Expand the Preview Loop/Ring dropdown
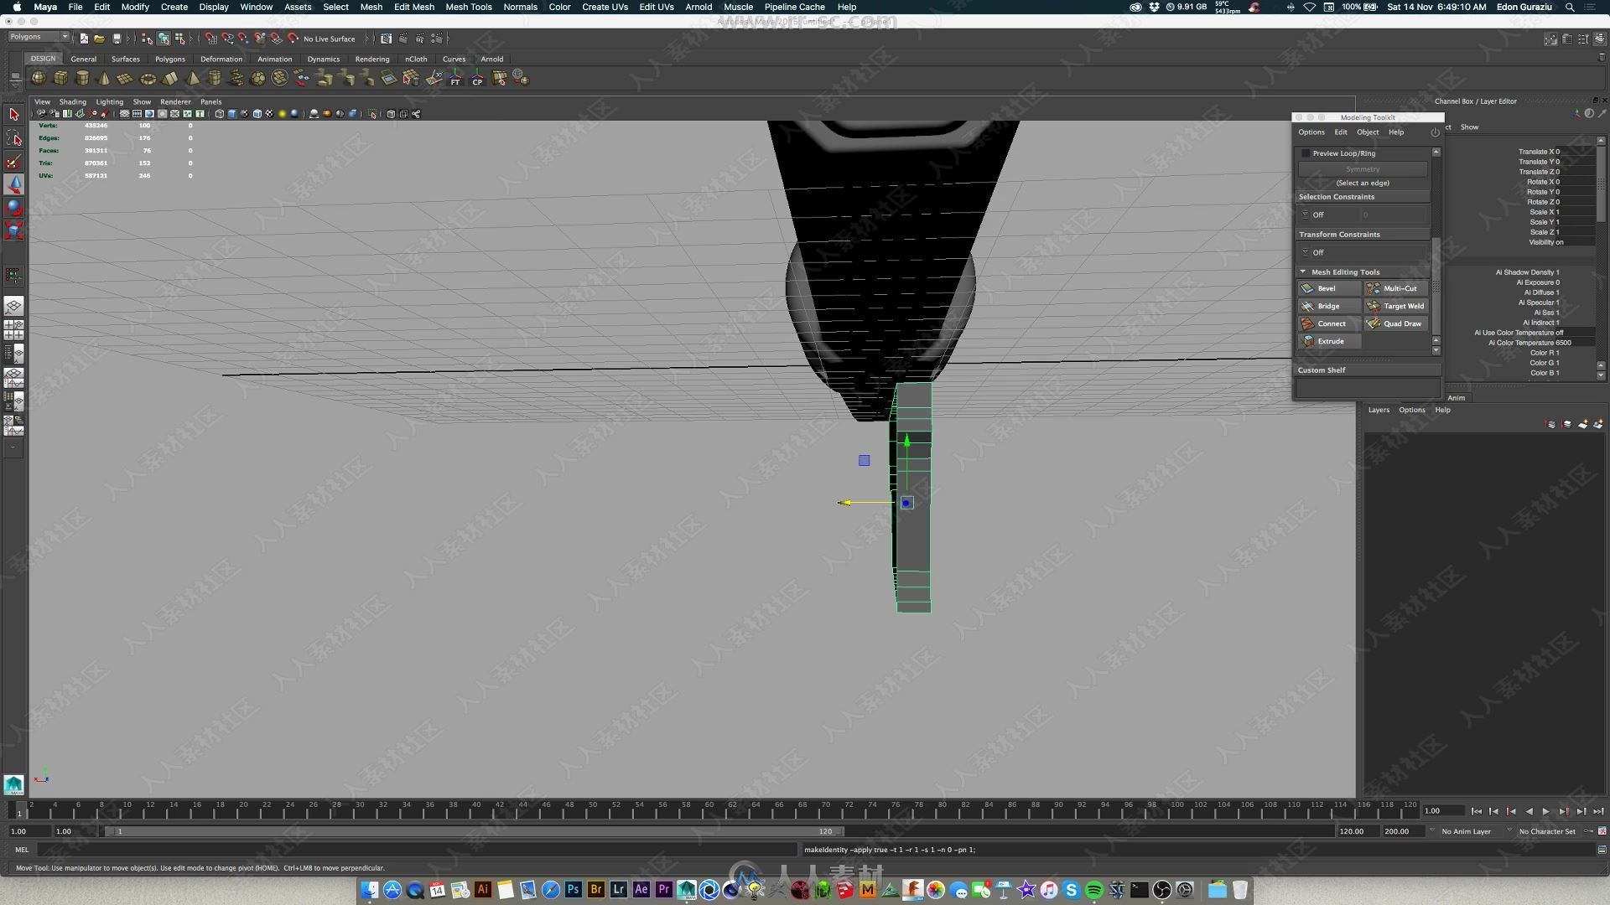The image size is (1610, 905). coord(1434,153)
